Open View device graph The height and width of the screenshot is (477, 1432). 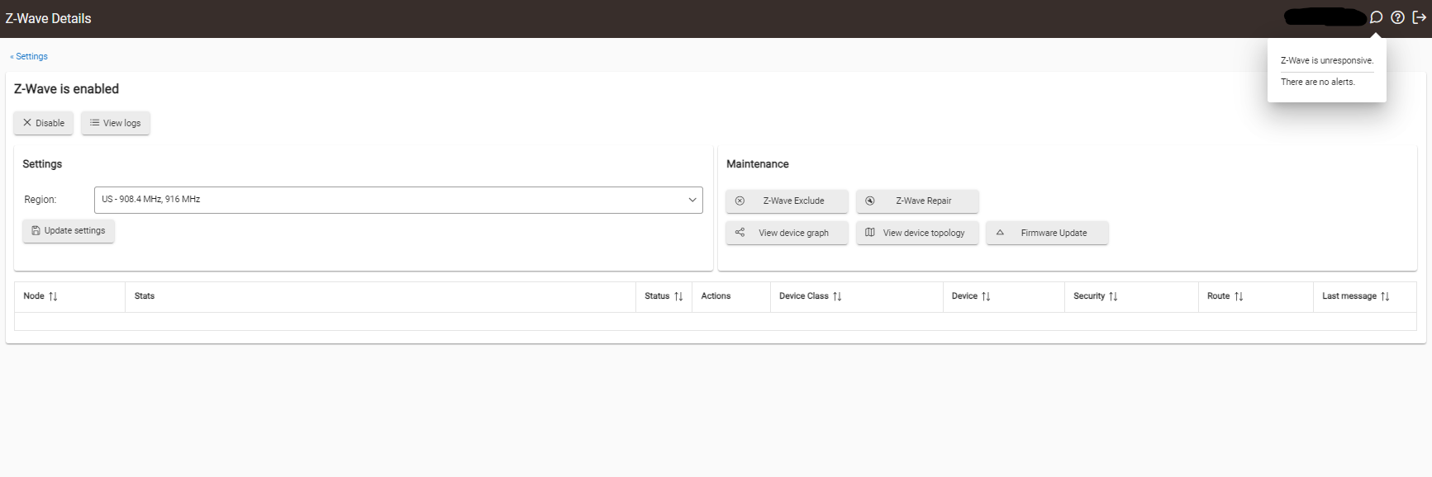[787, 233]
